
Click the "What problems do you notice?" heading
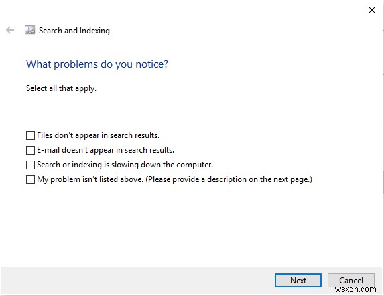[97, 64]
